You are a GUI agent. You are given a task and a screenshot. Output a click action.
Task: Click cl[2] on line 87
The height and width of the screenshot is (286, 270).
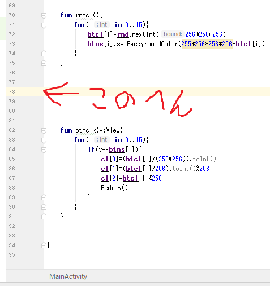pyautogui.click(x=109, y=178)
